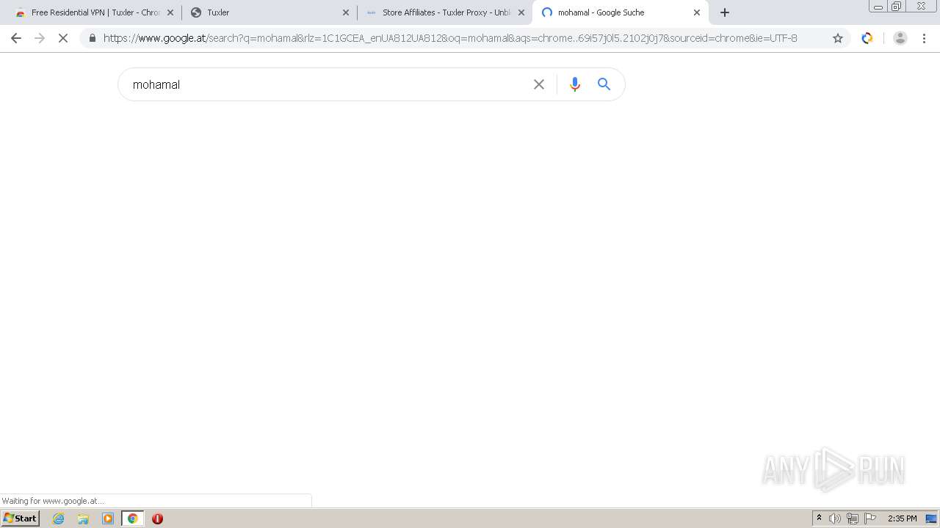Launch Internet Explorer from taskbar
The image size is (940, 528).
click(59, 518)
